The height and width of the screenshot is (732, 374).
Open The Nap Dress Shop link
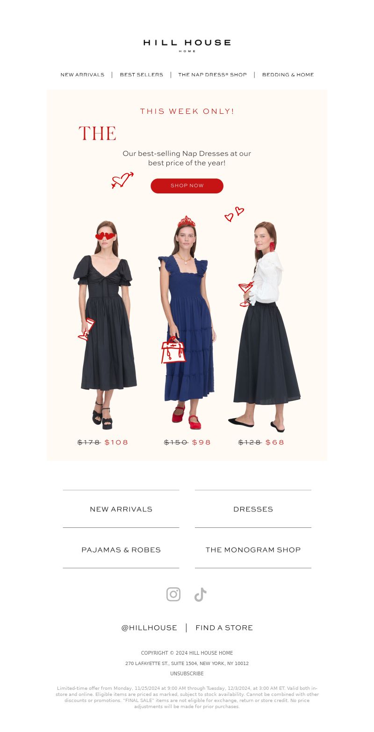click(212, 75)
